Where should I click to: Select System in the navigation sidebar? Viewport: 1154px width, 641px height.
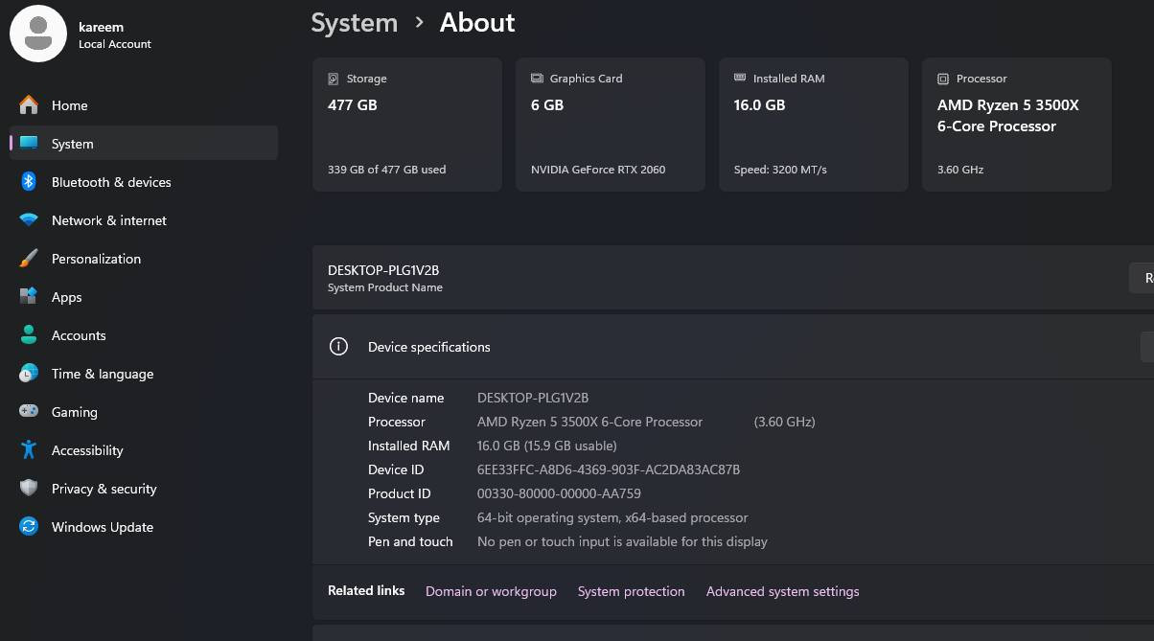(x=73, y=144)
